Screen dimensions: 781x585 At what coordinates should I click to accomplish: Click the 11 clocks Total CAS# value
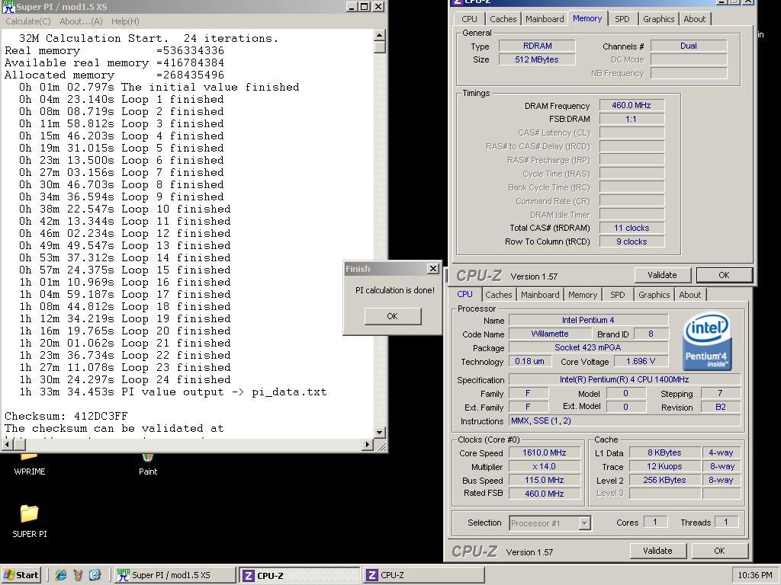(632, 228)
